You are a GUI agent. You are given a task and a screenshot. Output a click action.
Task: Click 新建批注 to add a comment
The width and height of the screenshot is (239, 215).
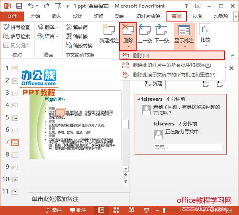[x=109, y=33]
